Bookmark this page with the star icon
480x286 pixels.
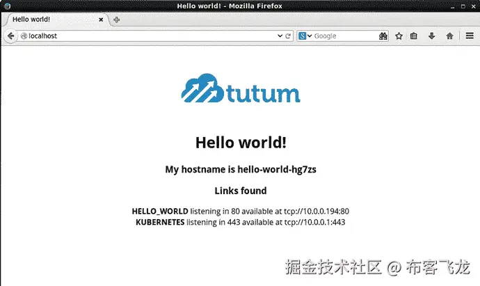click(399, 35)
